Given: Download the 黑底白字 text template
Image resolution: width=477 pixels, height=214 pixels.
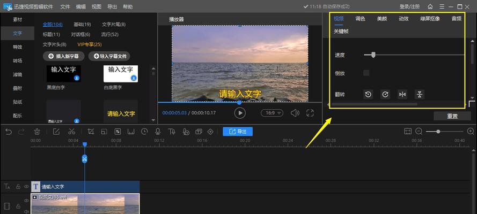Looking at the screenshot, I should (x=77, y=78).
